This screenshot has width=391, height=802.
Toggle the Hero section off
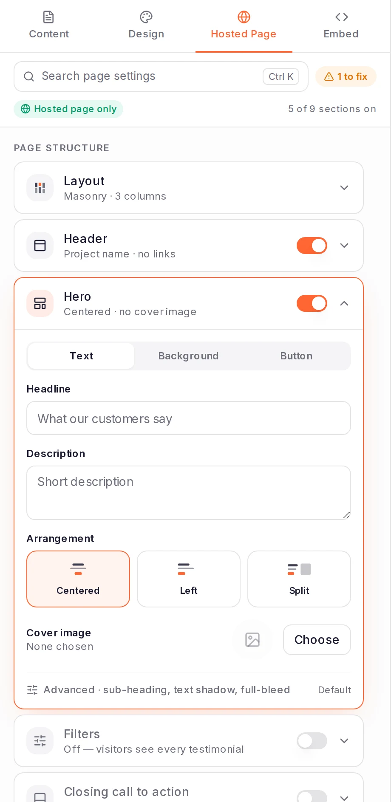pyautogui.click(x=312, y=303)
